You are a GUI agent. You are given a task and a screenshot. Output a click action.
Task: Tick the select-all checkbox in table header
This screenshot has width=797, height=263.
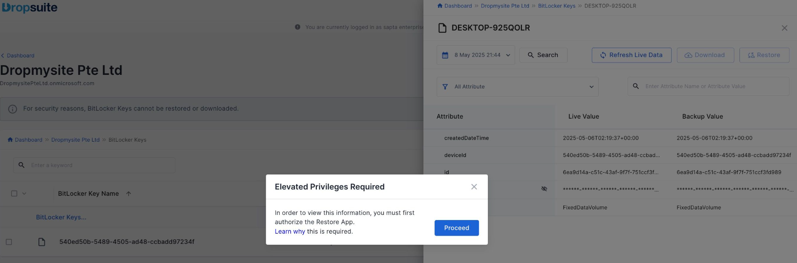coord(14,194)
